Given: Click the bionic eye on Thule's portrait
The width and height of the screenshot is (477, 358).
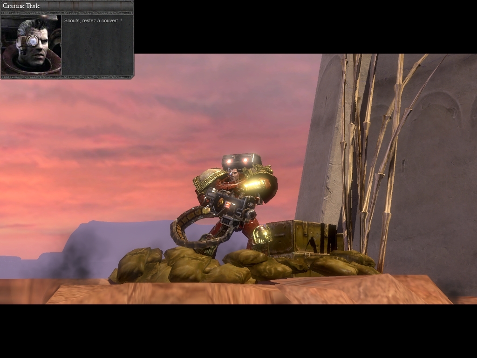Looking at the screenshot, I should [x=32, y=41].
